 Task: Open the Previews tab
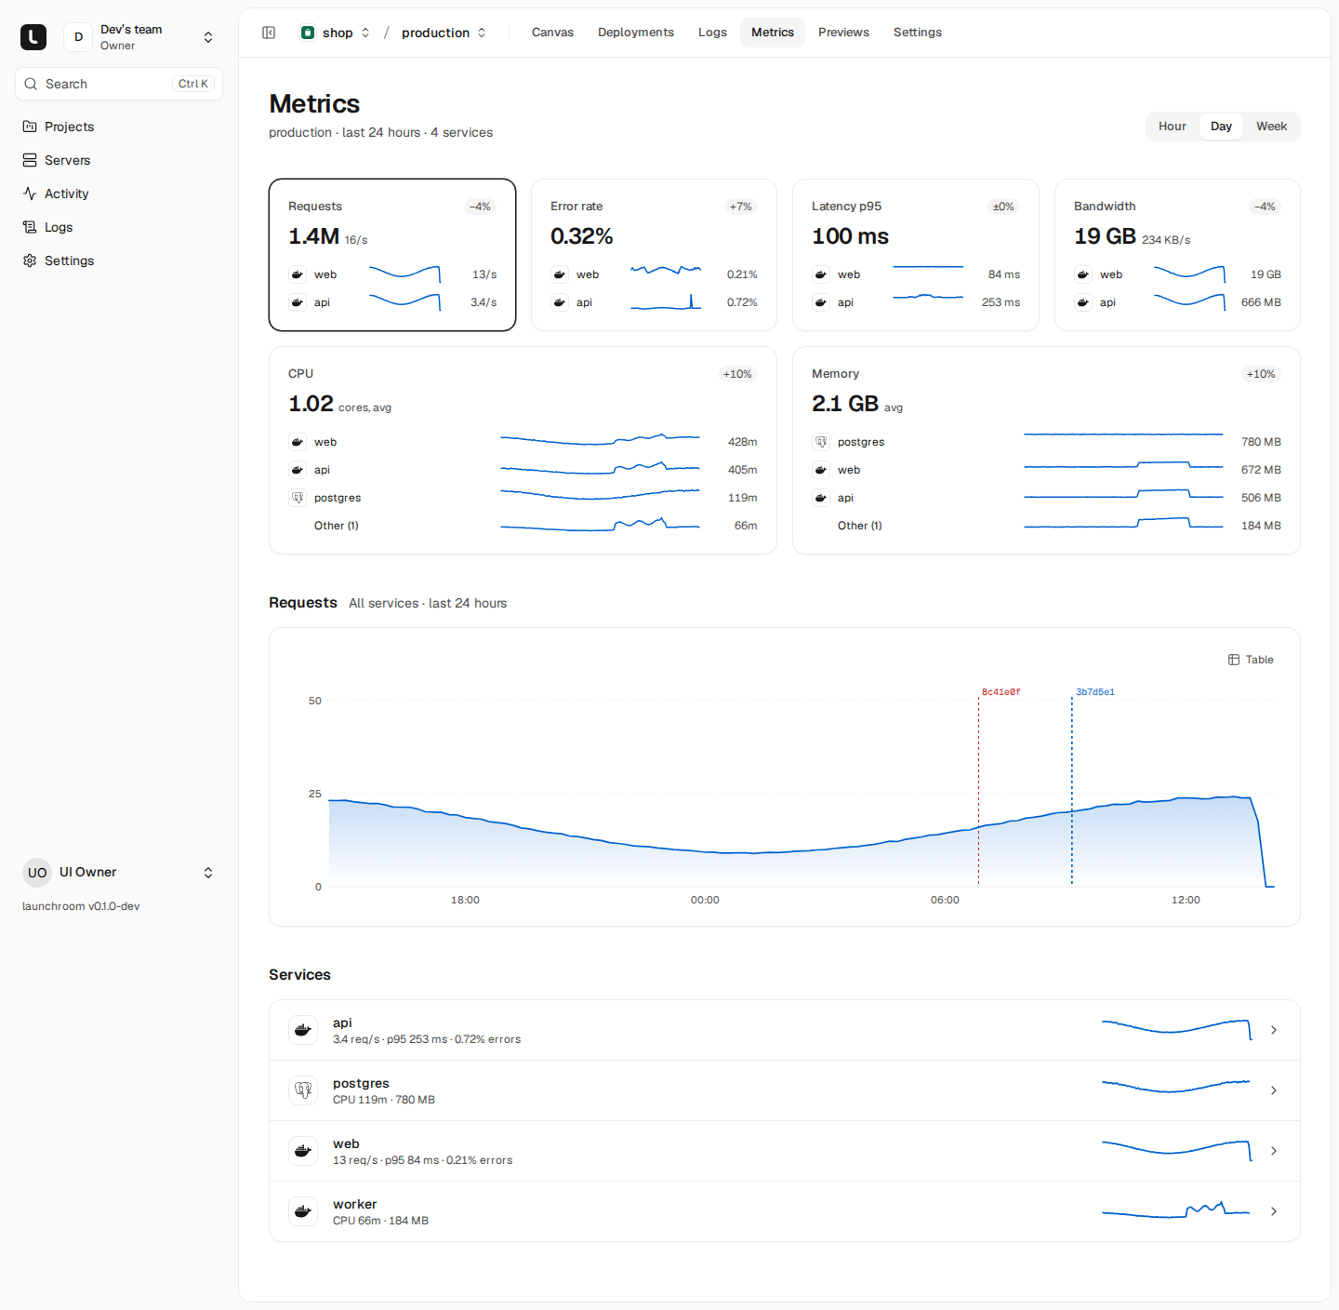pyautogui.click(x=843, y=33)
